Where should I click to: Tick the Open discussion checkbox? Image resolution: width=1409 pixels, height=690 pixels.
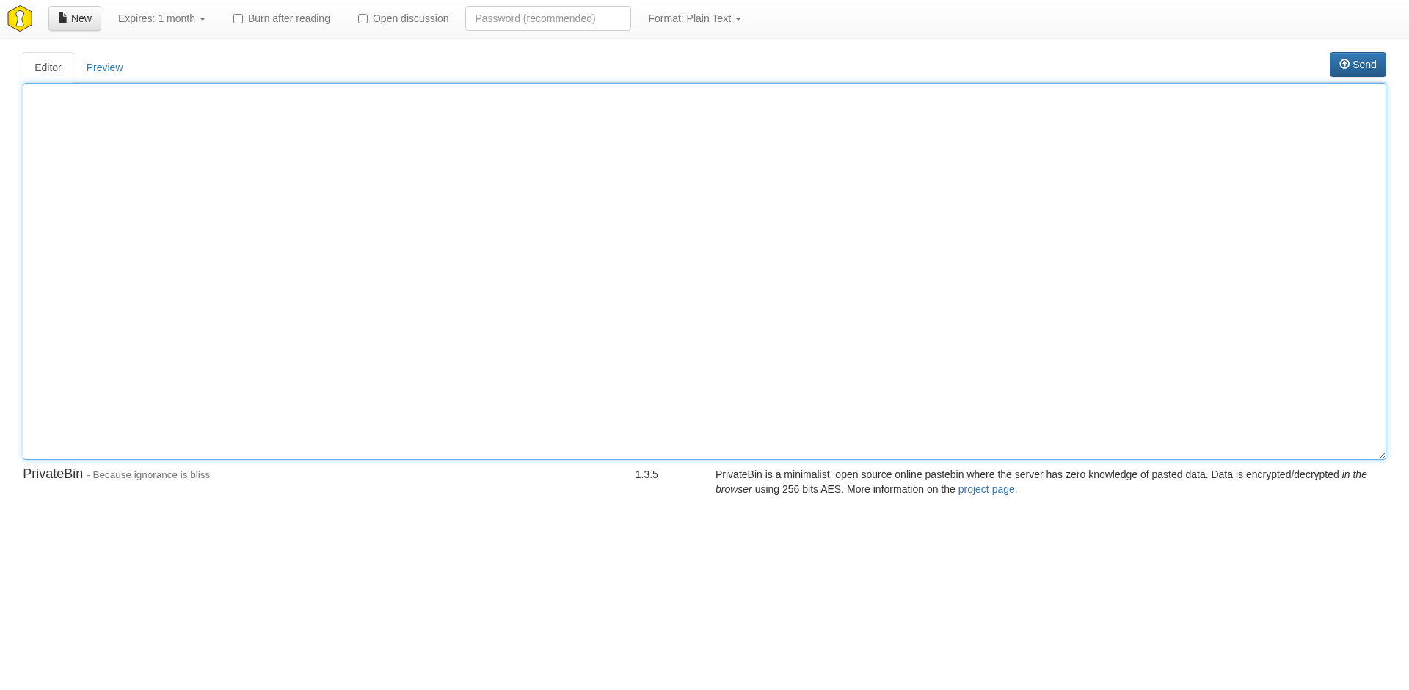pyautogui.click(x=363, y=19)
